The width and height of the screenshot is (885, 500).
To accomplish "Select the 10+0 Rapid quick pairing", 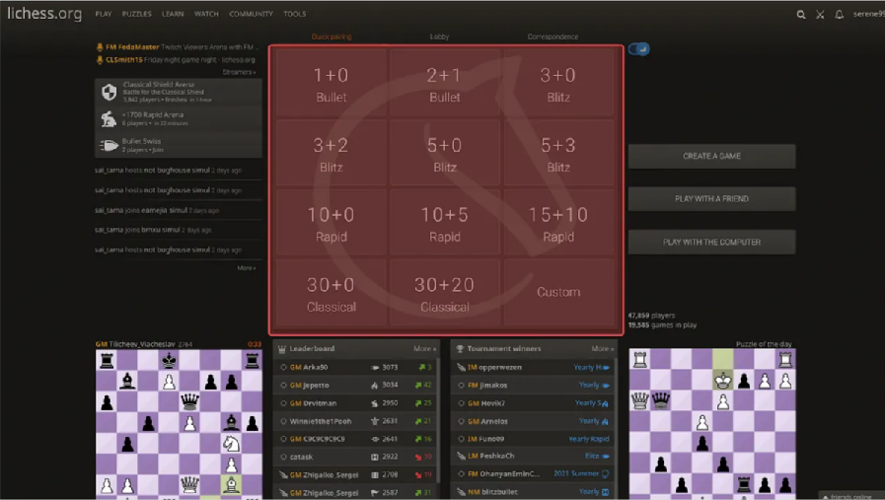I will point(332,223).
